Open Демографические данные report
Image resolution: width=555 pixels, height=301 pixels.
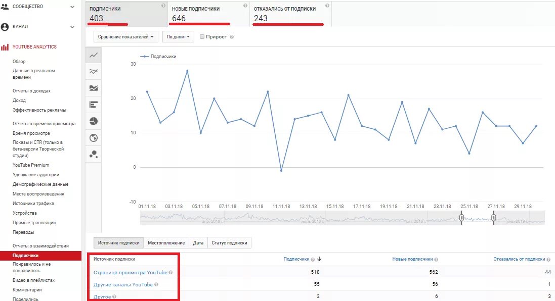coord(40,184)
